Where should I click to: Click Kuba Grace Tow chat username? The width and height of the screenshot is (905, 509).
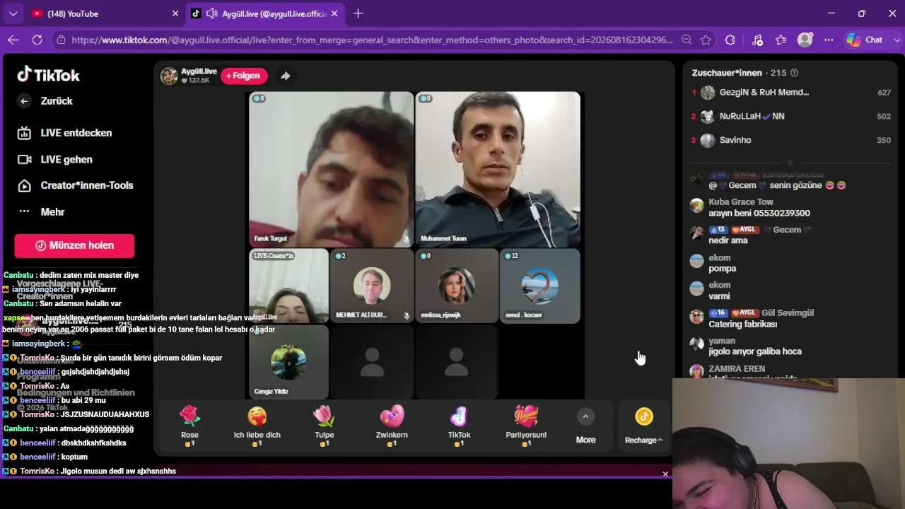point(741,202)
